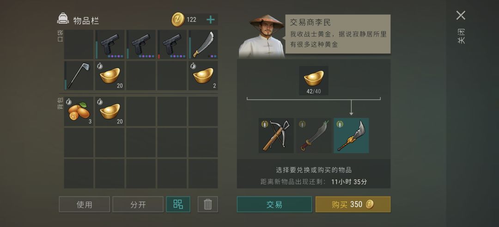Select the crossbow reward item

(x=276, y=135)
